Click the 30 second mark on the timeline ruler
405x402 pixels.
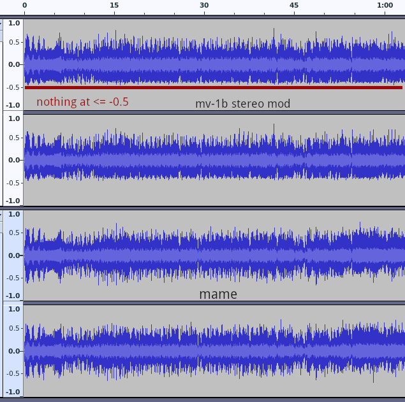[204, 6]
